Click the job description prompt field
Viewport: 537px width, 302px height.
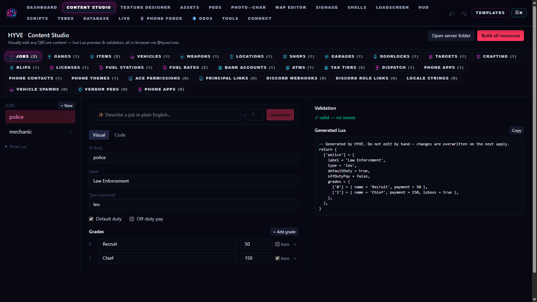point(167,115)
